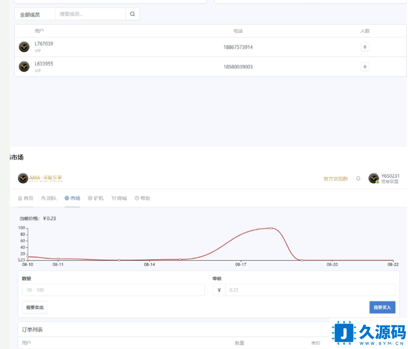The image size is (408, 349).
Task: Click the 数量 quantity input field
Action: [x=113, y=290]
